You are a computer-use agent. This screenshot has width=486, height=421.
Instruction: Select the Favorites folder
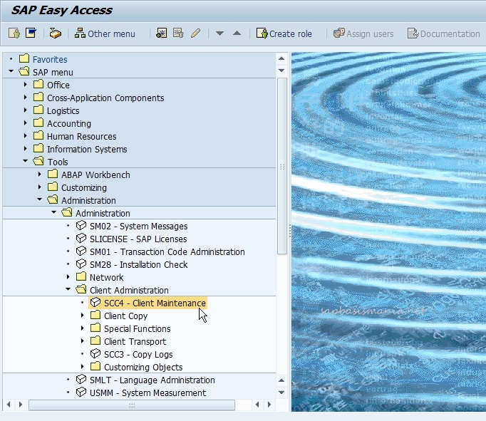pyautogui.click(x=50, y=59)
